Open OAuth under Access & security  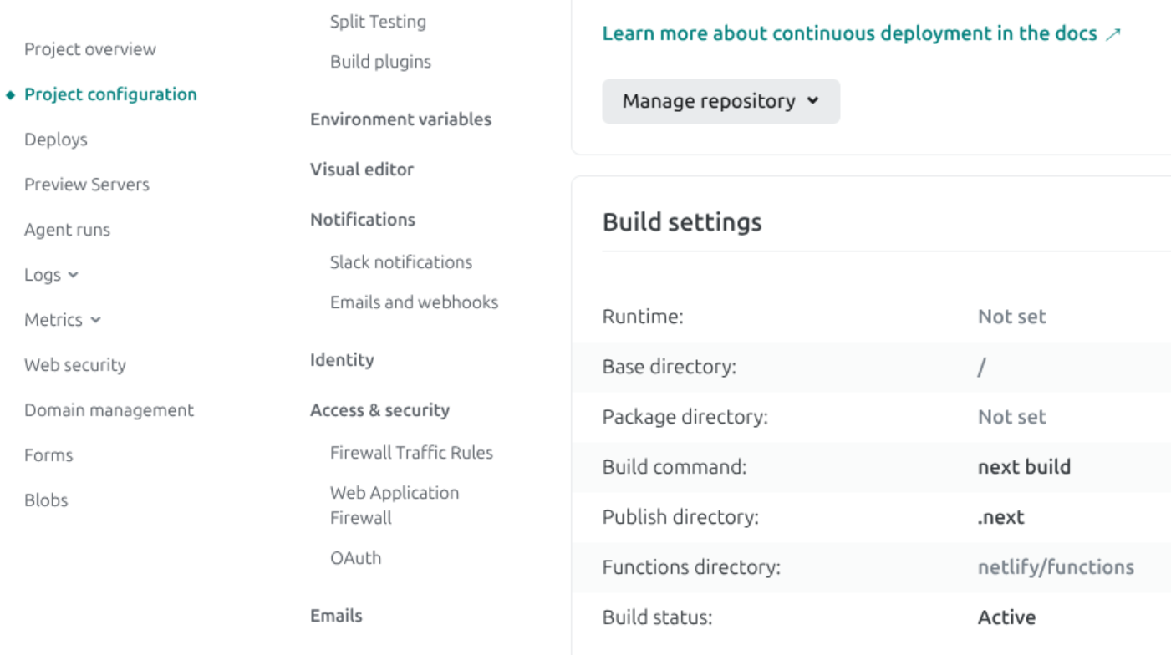click(354, 558)
